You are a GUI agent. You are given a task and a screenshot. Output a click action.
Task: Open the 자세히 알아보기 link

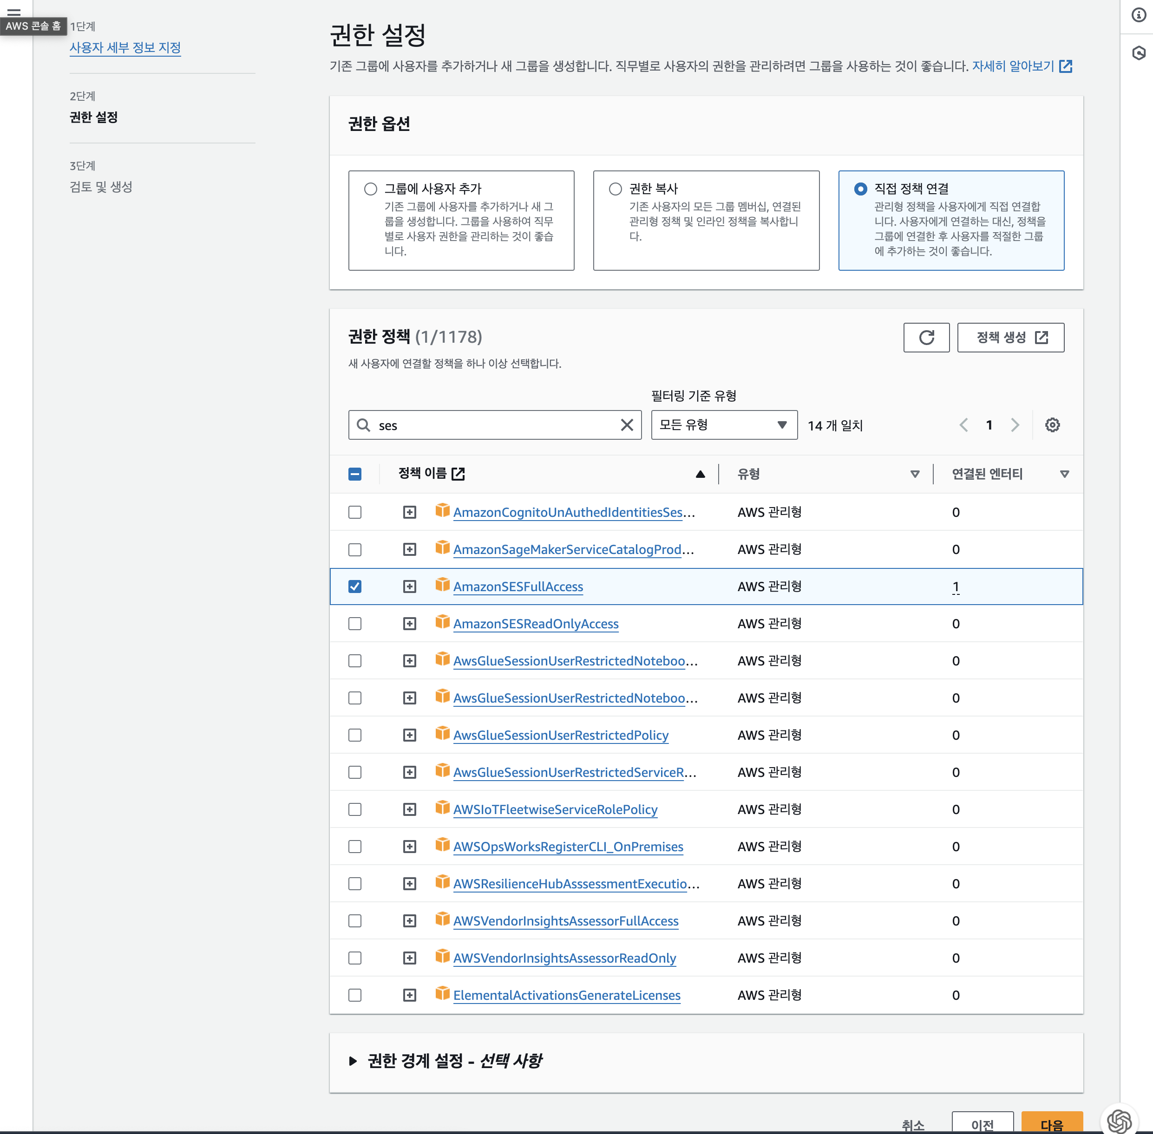click(1022, 66)
